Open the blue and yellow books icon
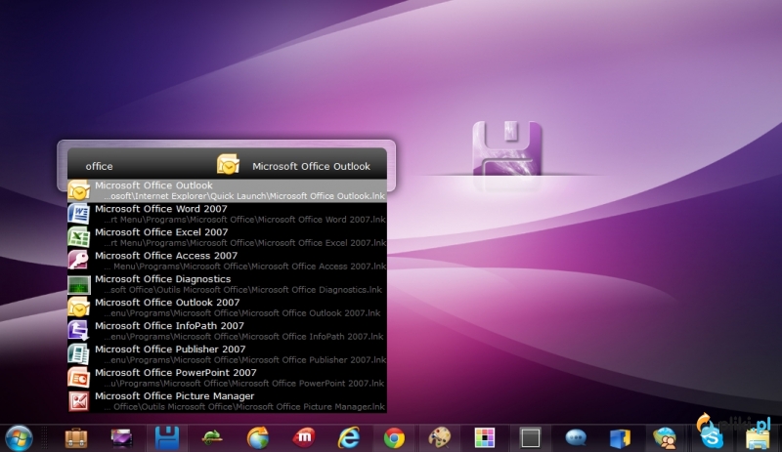The width and height of the screenshot is (782, 452). (x=621, y=438)
